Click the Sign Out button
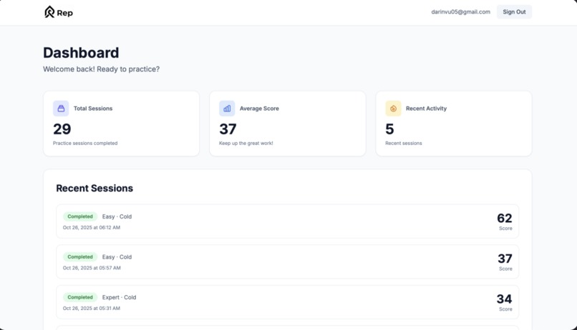The image size is (577, 330). coord(514,11)
